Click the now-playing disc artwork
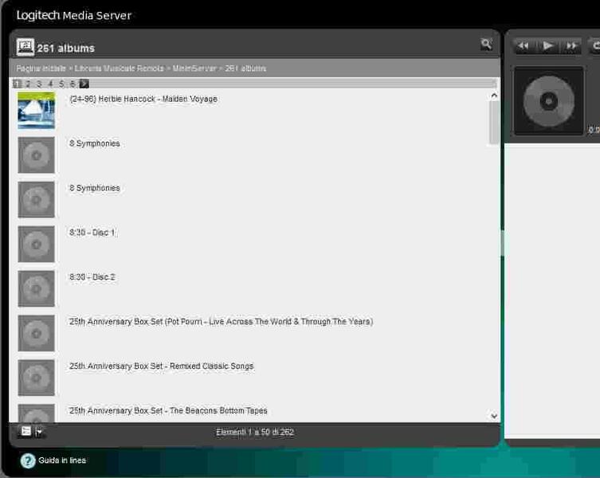This screenshot has height=478, width=600. tap(548, 101)
